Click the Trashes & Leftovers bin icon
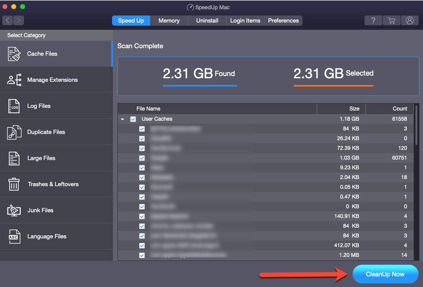 pos(14,184)
